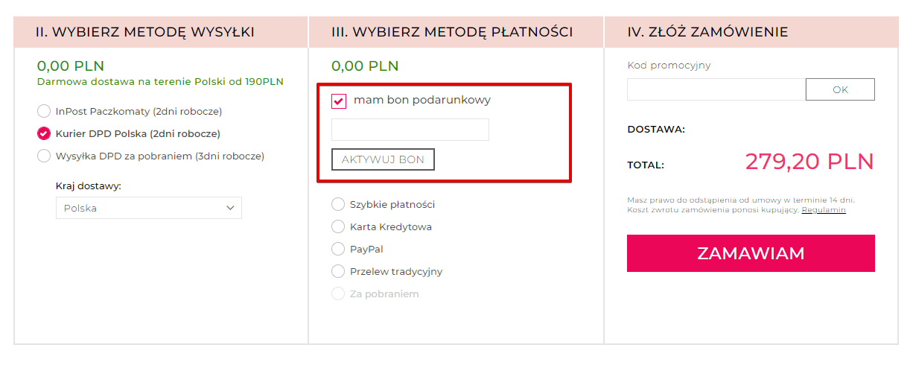
Task: Choose Wysyłka DPD za pobraniem option
Action: tap(44, 156)
